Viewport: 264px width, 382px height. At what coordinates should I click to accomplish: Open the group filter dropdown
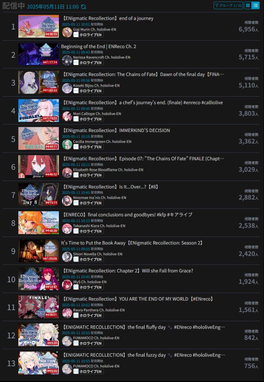[228, 5]
